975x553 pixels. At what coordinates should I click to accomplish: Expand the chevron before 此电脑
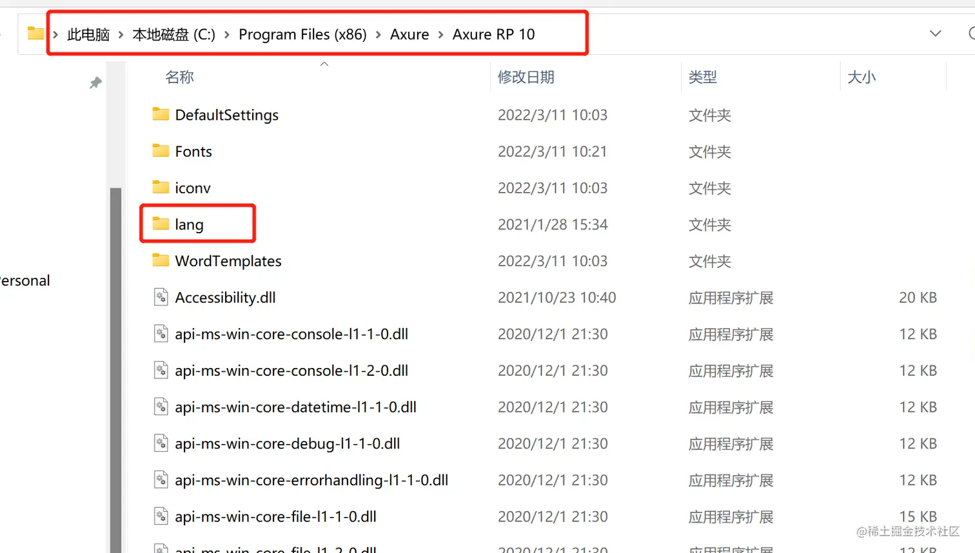pos(55,34)
